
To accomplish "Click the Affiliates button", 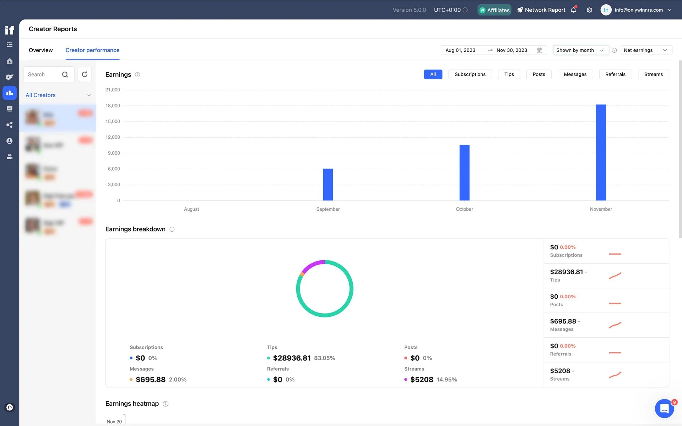I will 494,10.
